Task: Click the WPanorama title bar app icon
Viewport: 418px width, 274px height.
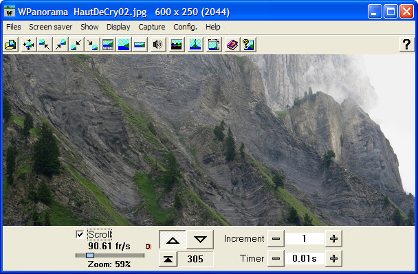Action: tap(10, 11)
